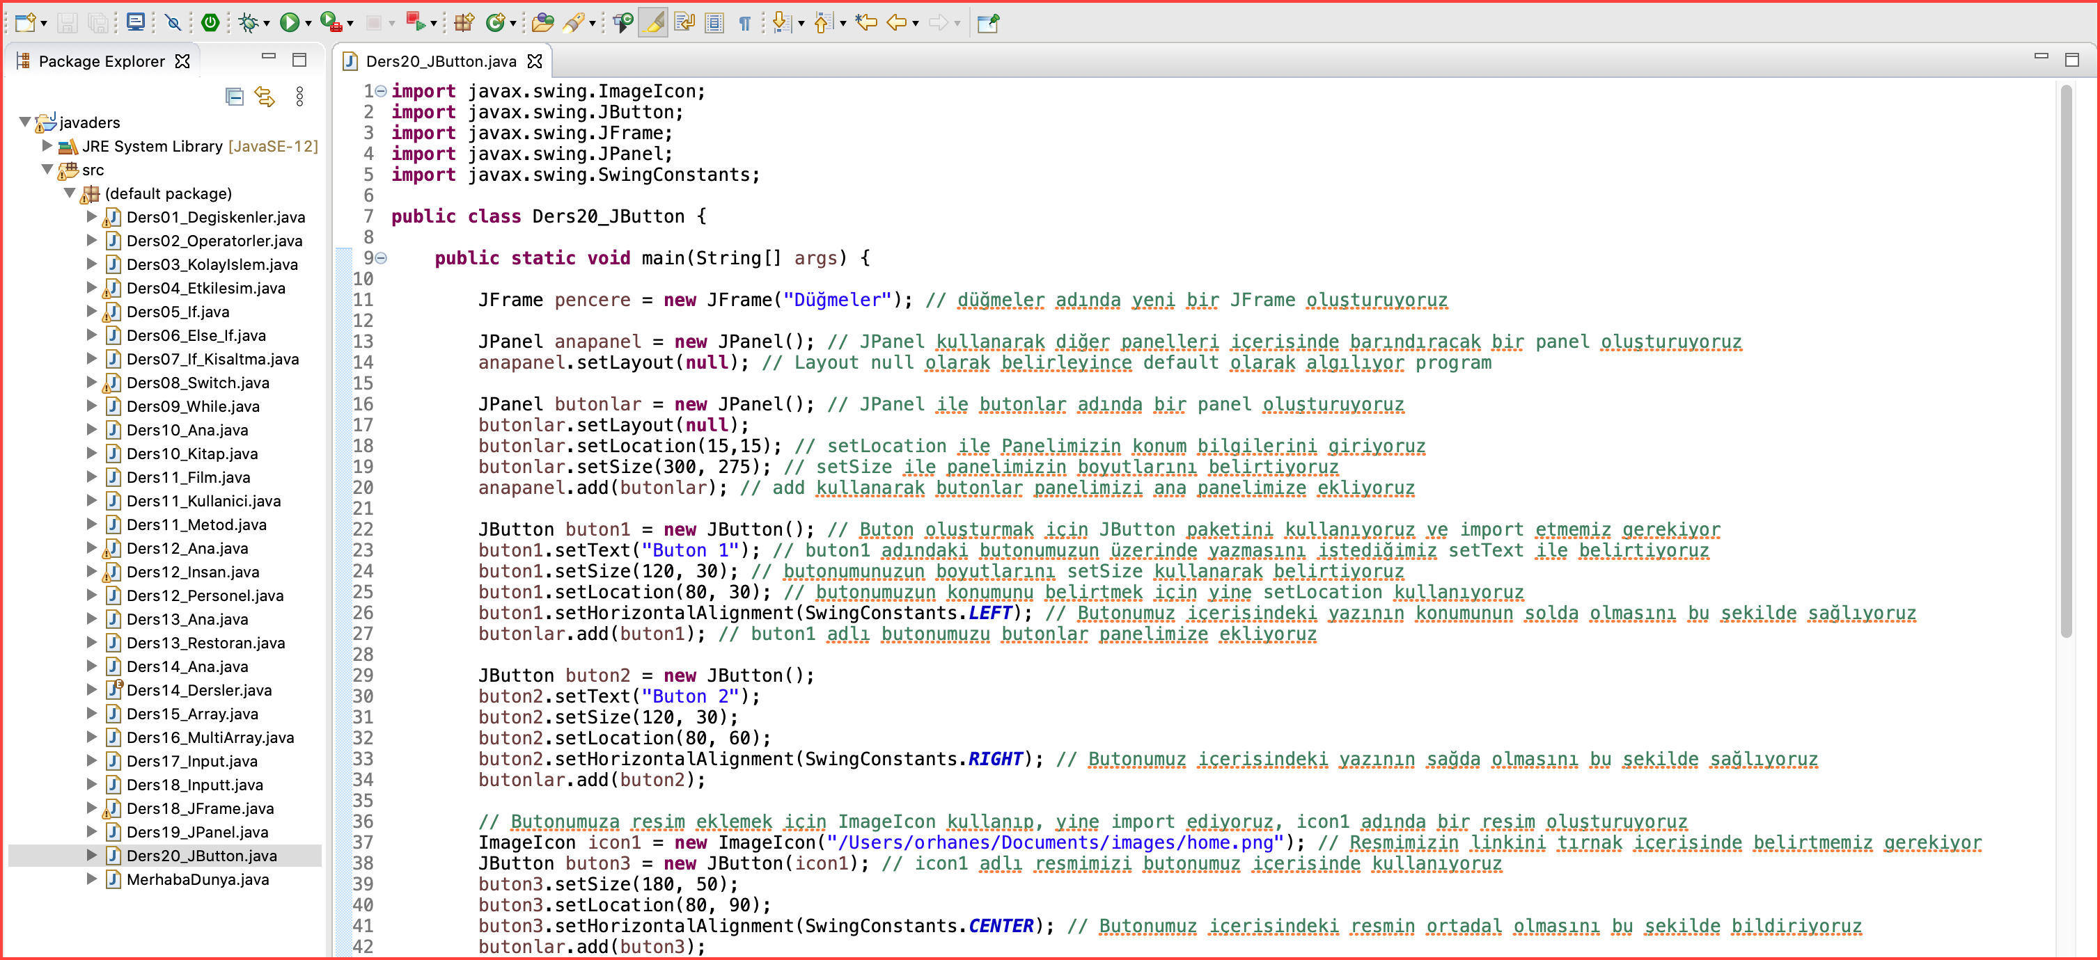Image resolution: width=2100 pixels, height=960 pixels.
Task: Click the Skip All Breakpoints icon
Action: pyautogui.click(x=173, y=23)
